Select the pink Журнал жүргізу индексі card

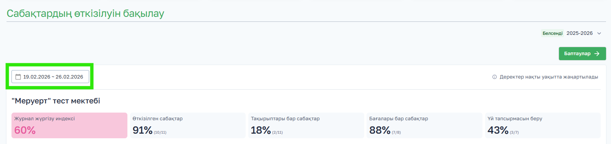69,125
